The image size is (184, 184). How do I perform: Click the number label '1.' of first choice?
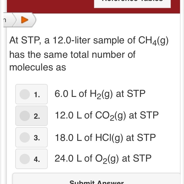click(37, 95)
